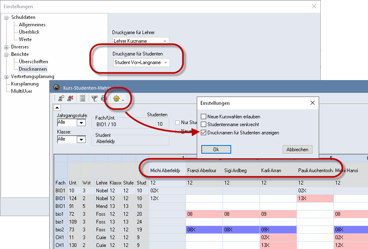The height and width of the screenshot is (249, 368).
Task: Select the pink 13X cell under Pauli Auchentosh in row 124
Action: [315, 198]
